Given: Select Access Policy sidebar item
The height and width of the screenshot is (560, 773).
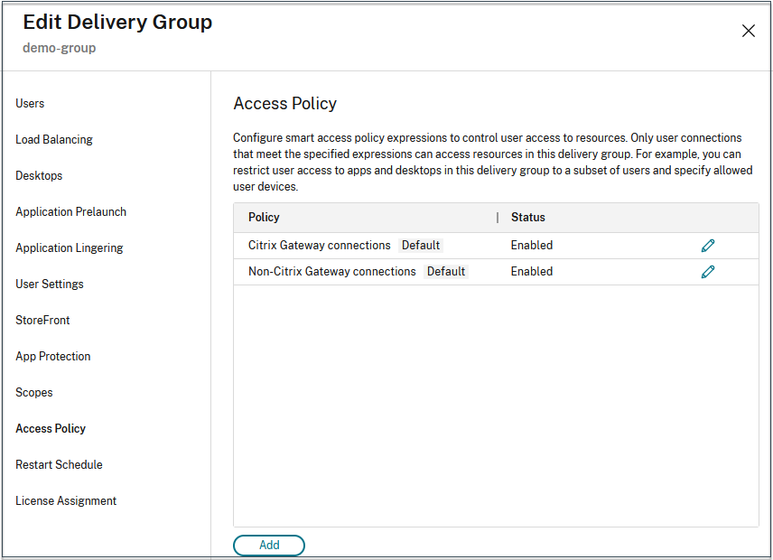Looking at the screenshot, I should click(x=51, y=429).
